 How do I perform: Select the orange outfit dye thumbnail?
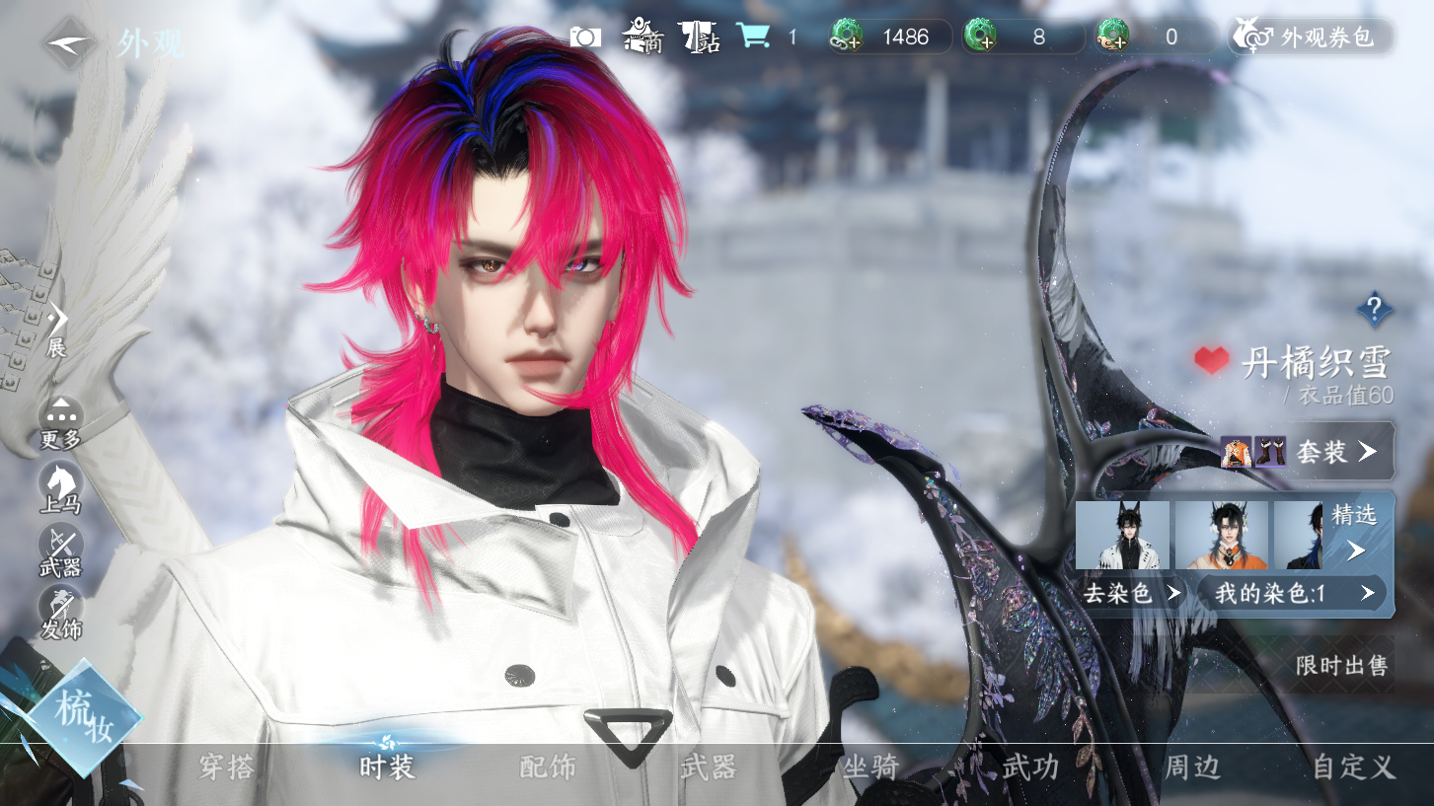1220,536
